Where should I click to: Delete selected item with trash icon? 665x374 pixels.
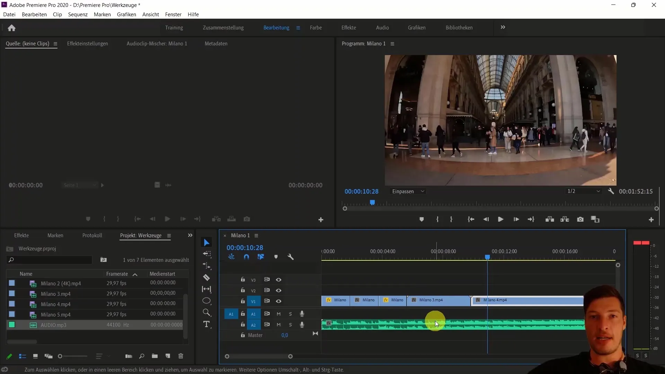(181, 356)
